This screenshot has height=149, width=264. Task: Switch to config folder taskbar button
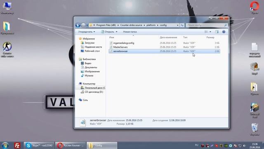(102, 145)
